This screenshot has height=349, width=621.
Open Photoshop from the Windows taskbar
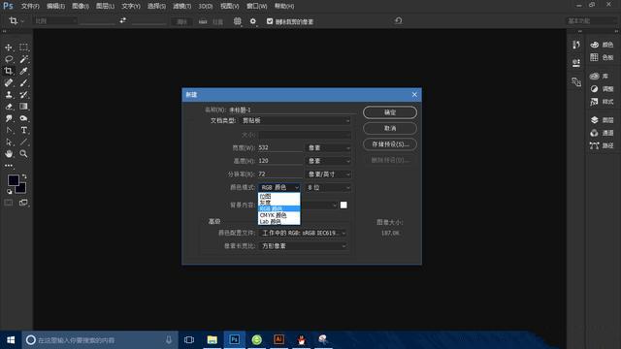click(x=235, y=339)
